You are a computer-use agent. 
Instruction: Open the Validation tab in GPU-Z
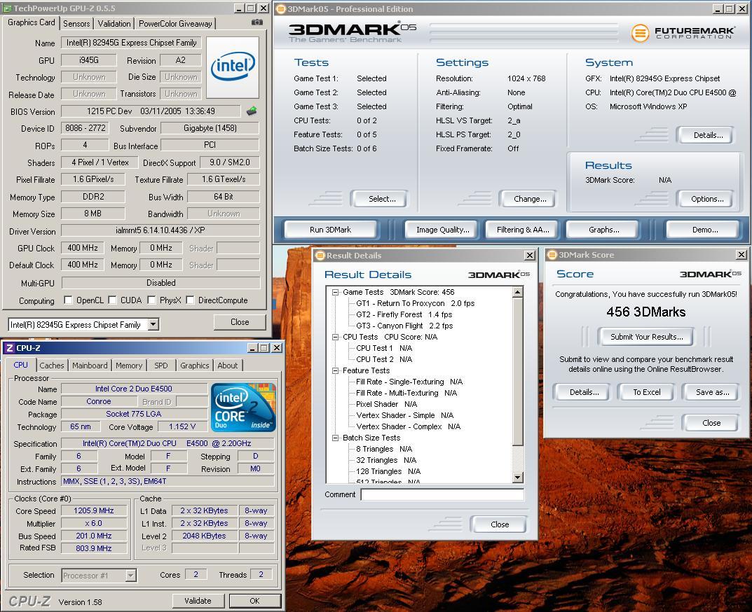(x=114, y=24)
